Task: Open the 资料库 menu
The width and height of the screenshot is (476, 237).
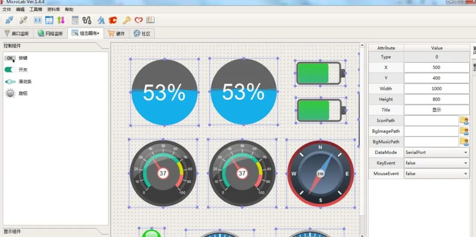Action: [x=53, y=9]
